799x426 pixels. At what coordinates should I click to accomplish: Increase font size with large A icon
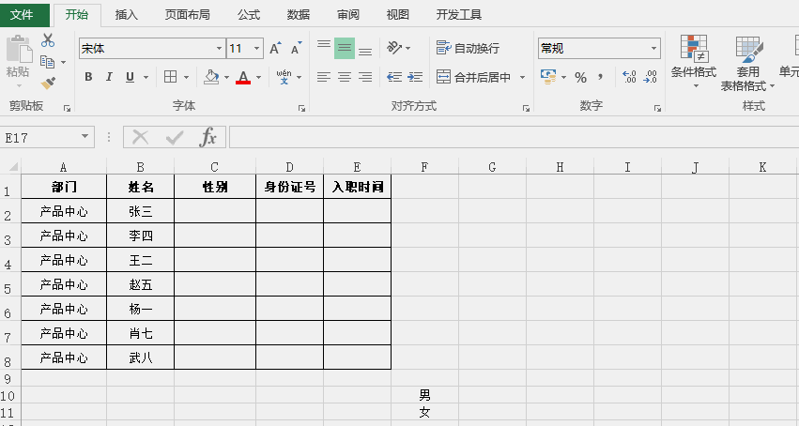[275, 49]
